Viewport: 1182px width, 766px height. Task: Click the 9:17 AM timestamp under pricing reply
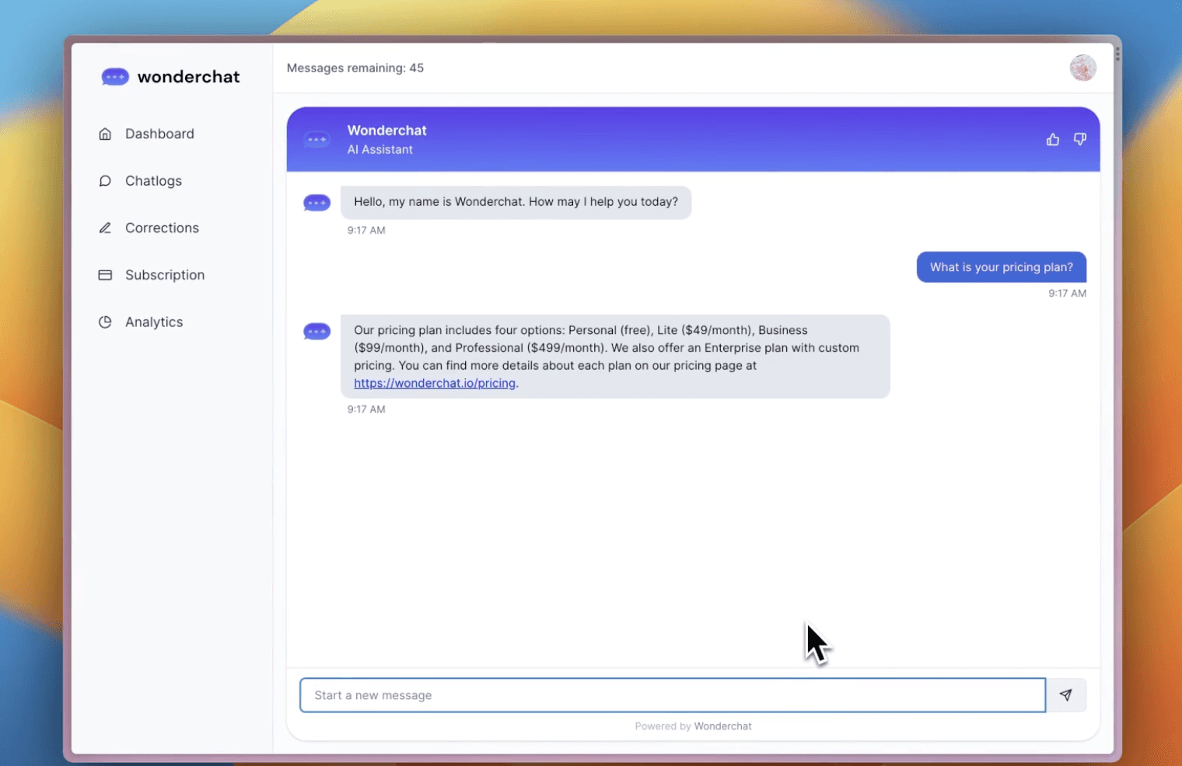coord(366,409)
